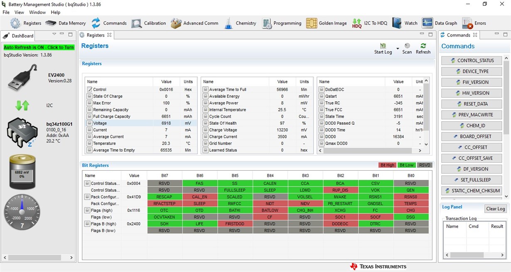The image size is (511, 272).
Task: Toggle the Auto Refresh banner
Action: 39,47
